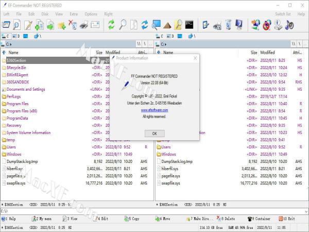Click the blue monitor toolbar icon
Viewport: 309px width, 232px height.
(239, 25)
